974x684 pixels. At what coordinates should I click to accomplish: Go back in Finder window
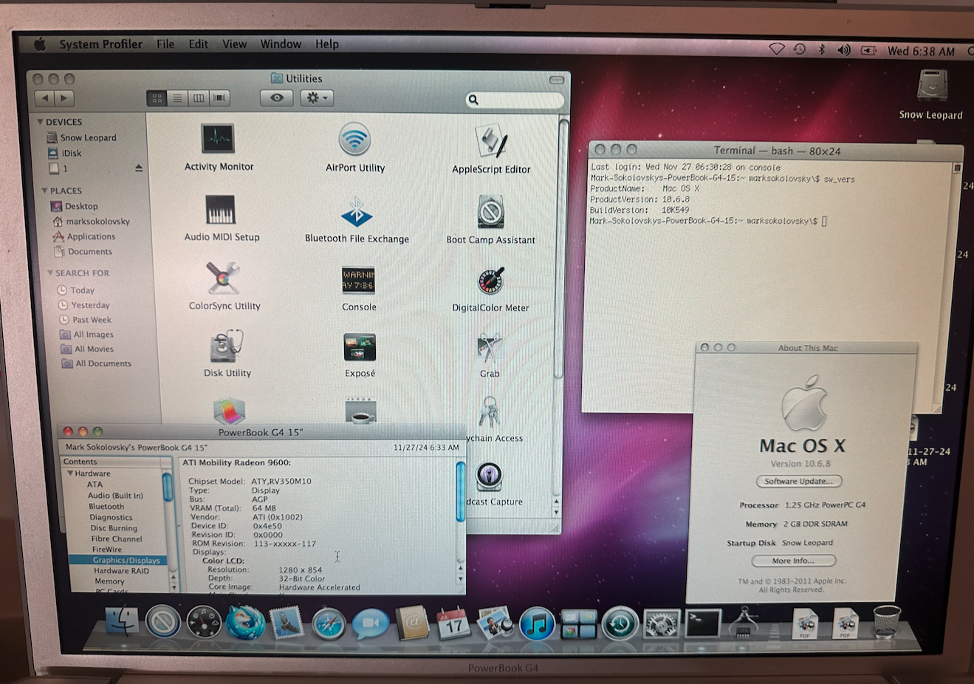tap(45, 98)
